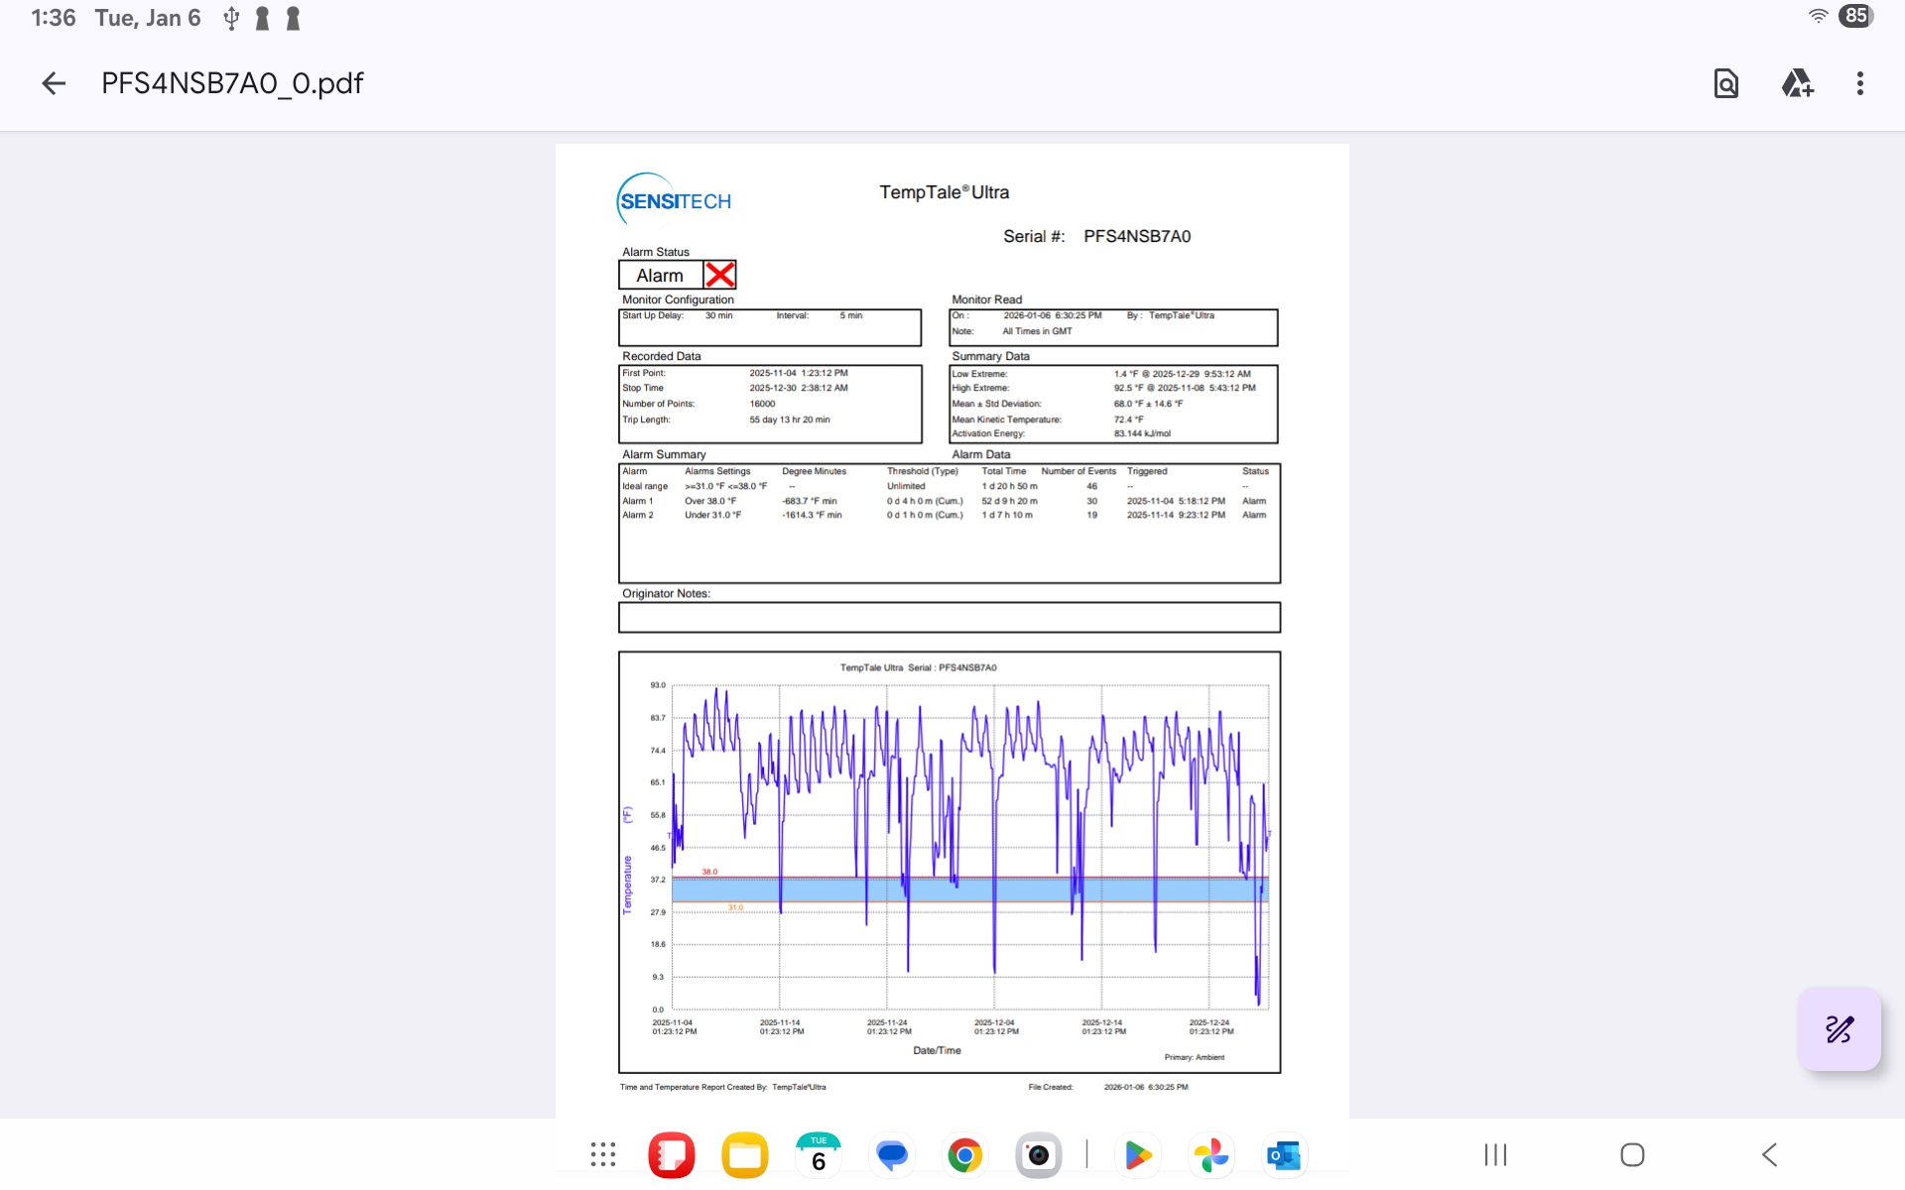The width and height of the screenshot is (1905, 1190).
Task: Launch the Camera app
Action: [x=1038, y=1155]
